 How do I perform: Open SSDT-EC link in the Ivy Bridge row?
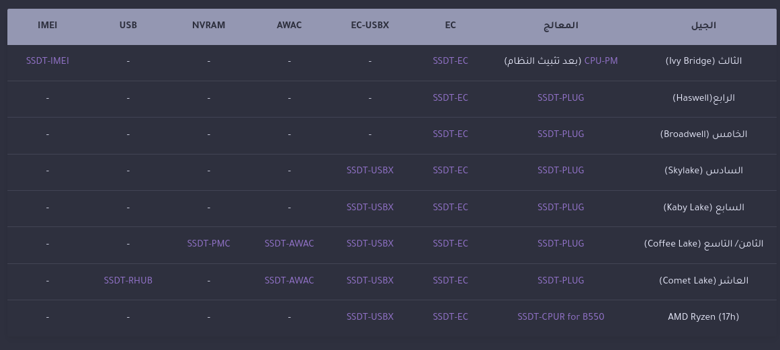[x=450, y=60]
